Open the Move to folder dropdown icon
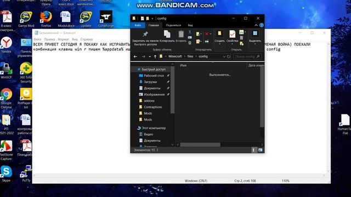Viewport: 351px width, 197px height. [x=199, y=34]
